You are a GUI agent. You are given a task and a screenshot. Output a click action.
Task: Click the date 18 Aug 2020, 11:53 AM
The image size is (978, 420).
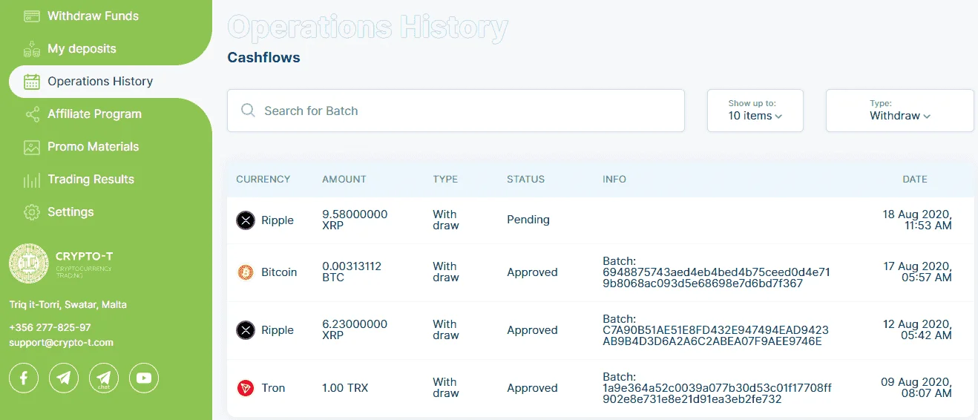coord(917,220)
